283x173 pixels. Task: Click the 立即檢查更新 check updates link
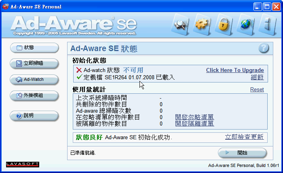(x=244, y=137)
